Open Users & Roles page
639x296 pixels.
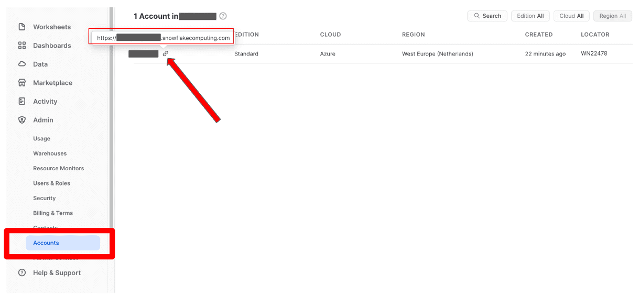[51, 183]
